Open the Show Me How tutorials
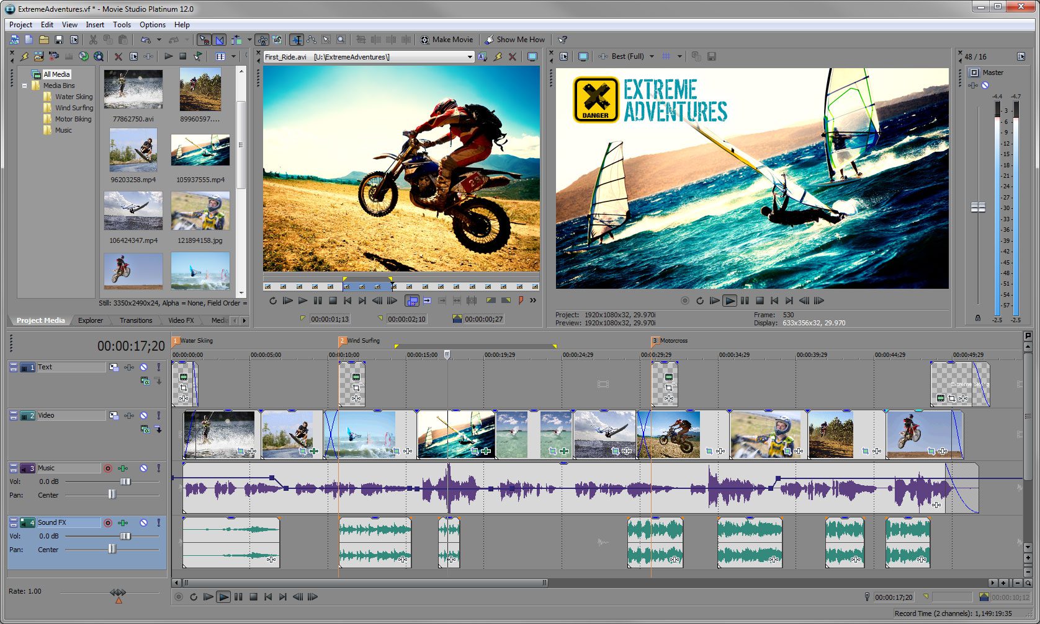1040x624 pixels. click(514, 40)
